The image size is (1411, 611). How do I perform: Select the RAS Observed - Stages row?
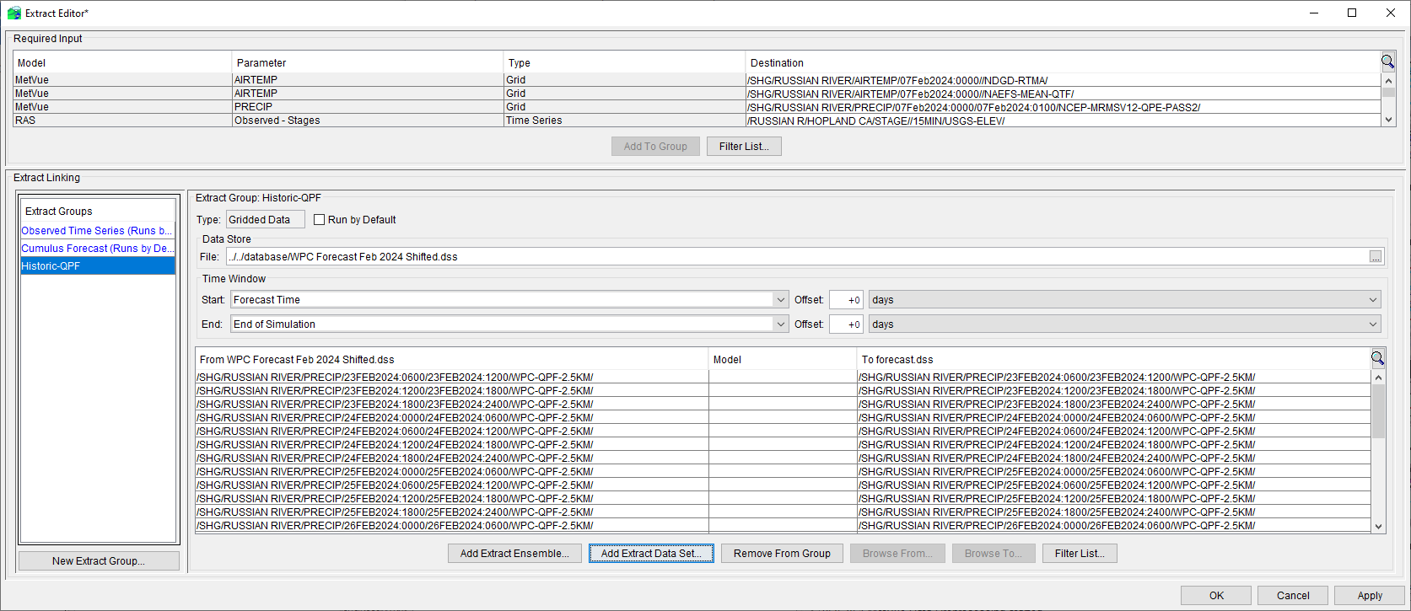point(697,121)
